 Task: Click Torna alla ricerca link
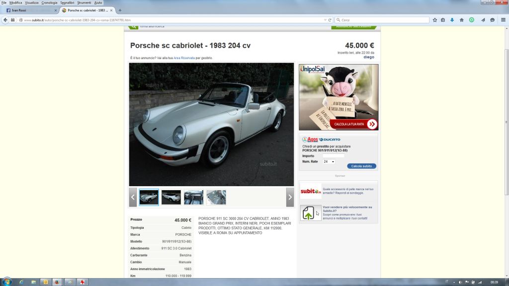point(152,26)
